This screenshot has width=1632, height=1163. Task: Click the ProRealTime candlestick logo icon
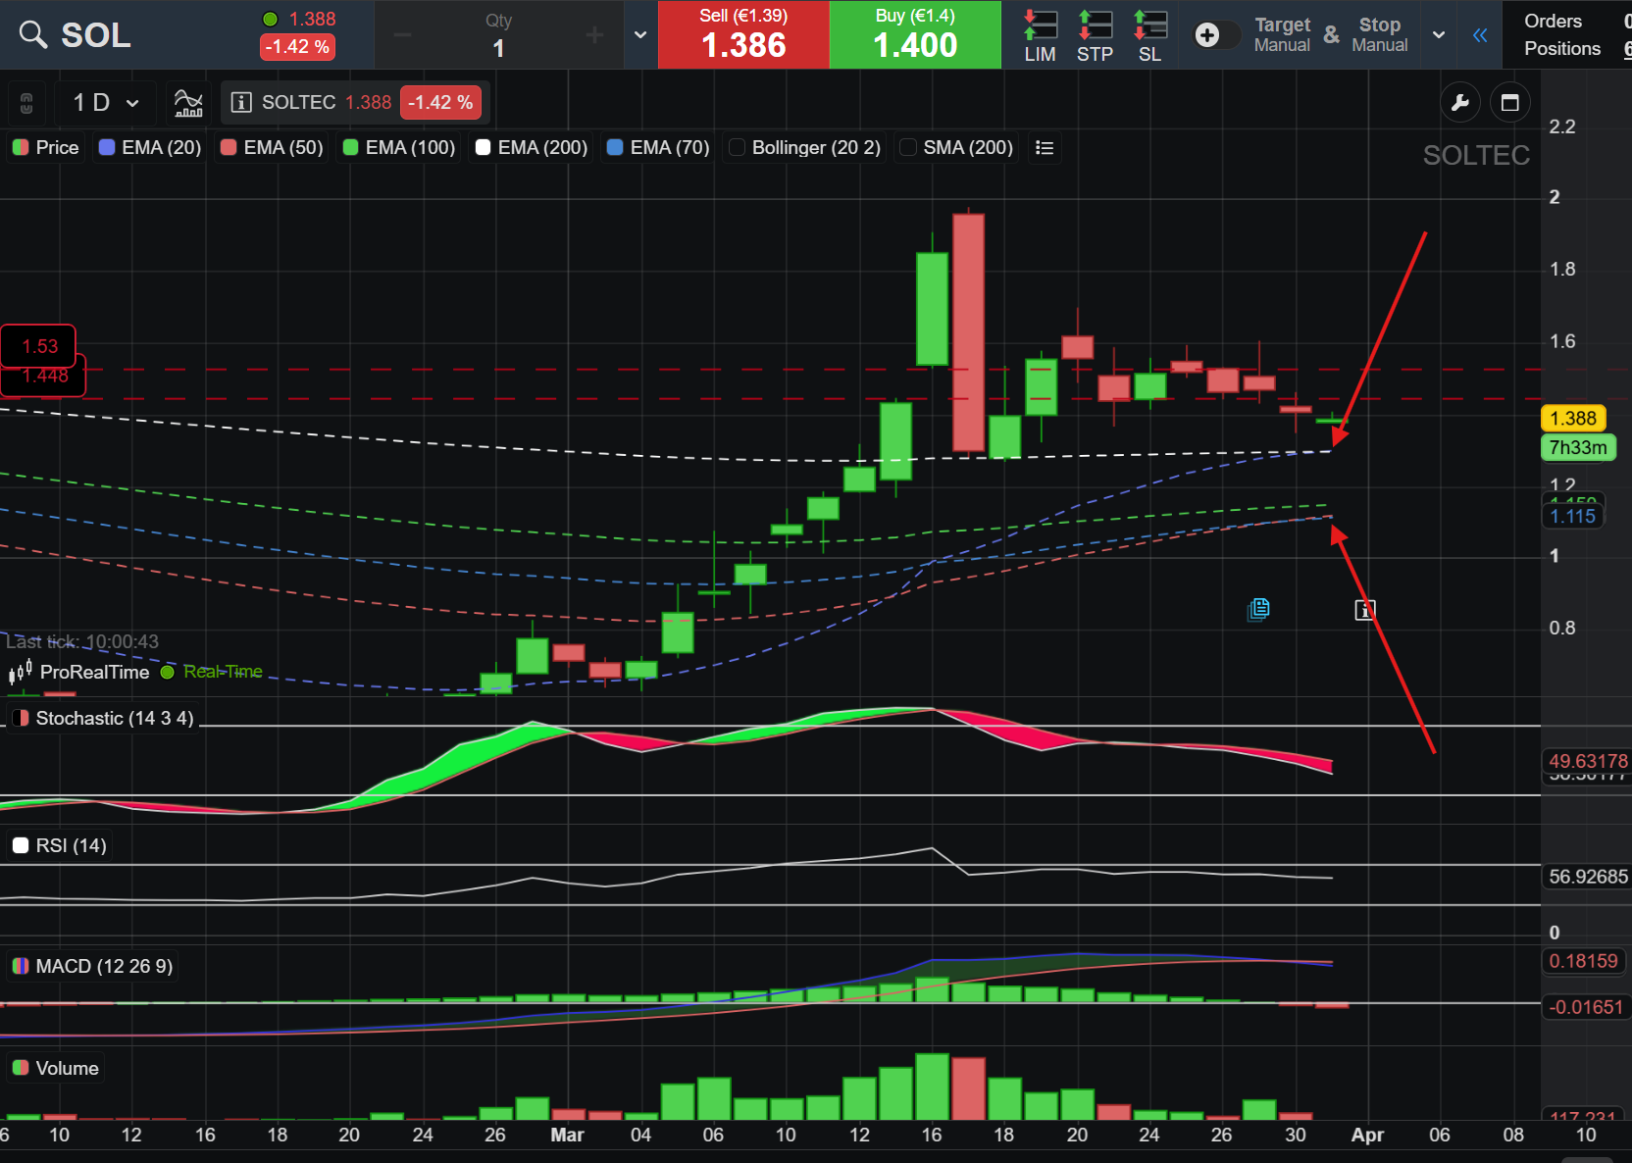pyautogui.click(x=21, y=672)
